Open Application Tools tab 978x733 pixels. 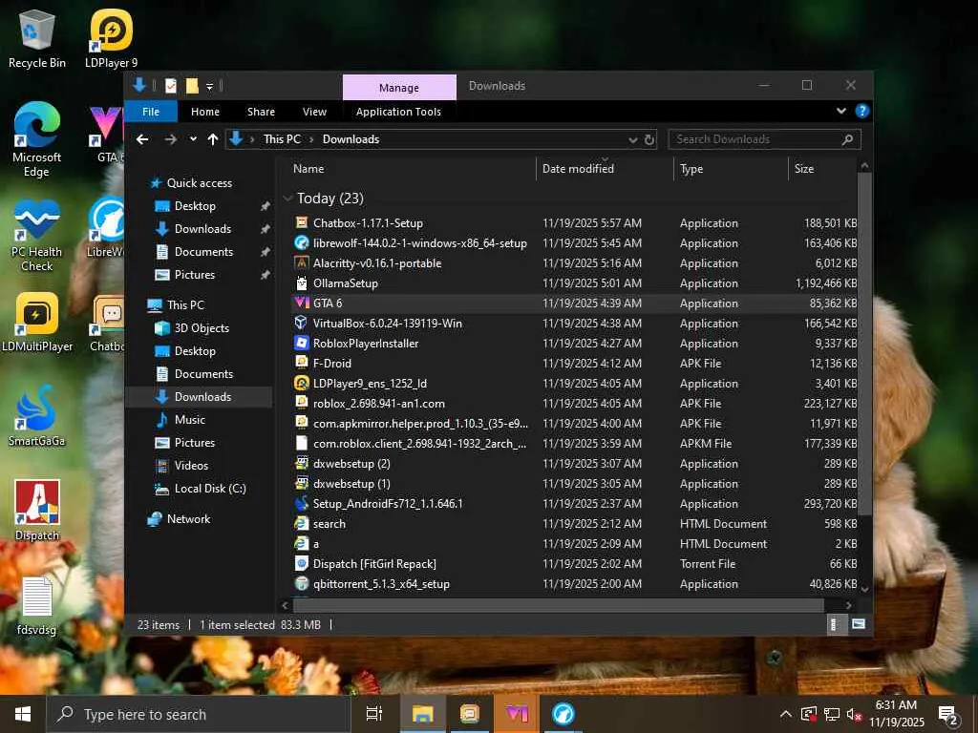pos(398,112)
